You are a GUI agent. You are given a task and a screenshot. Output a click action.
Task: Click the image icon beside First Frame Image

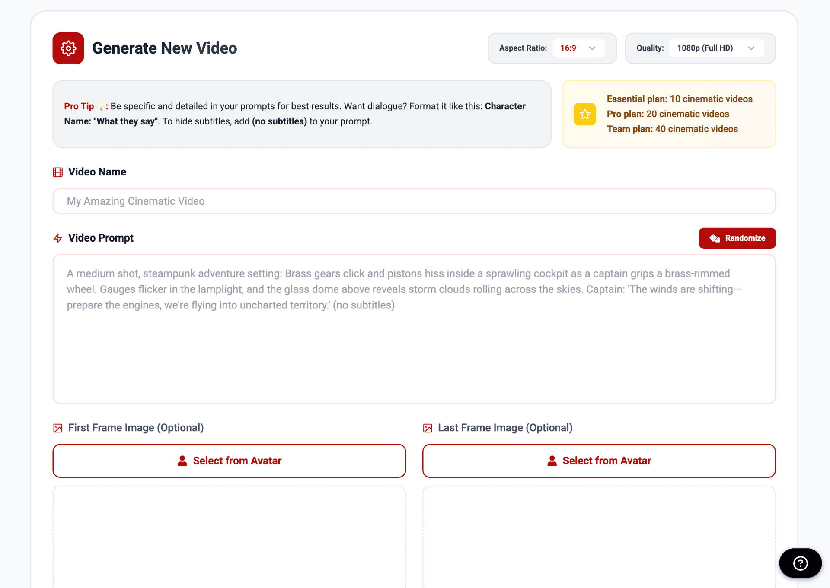pos(58,428)
